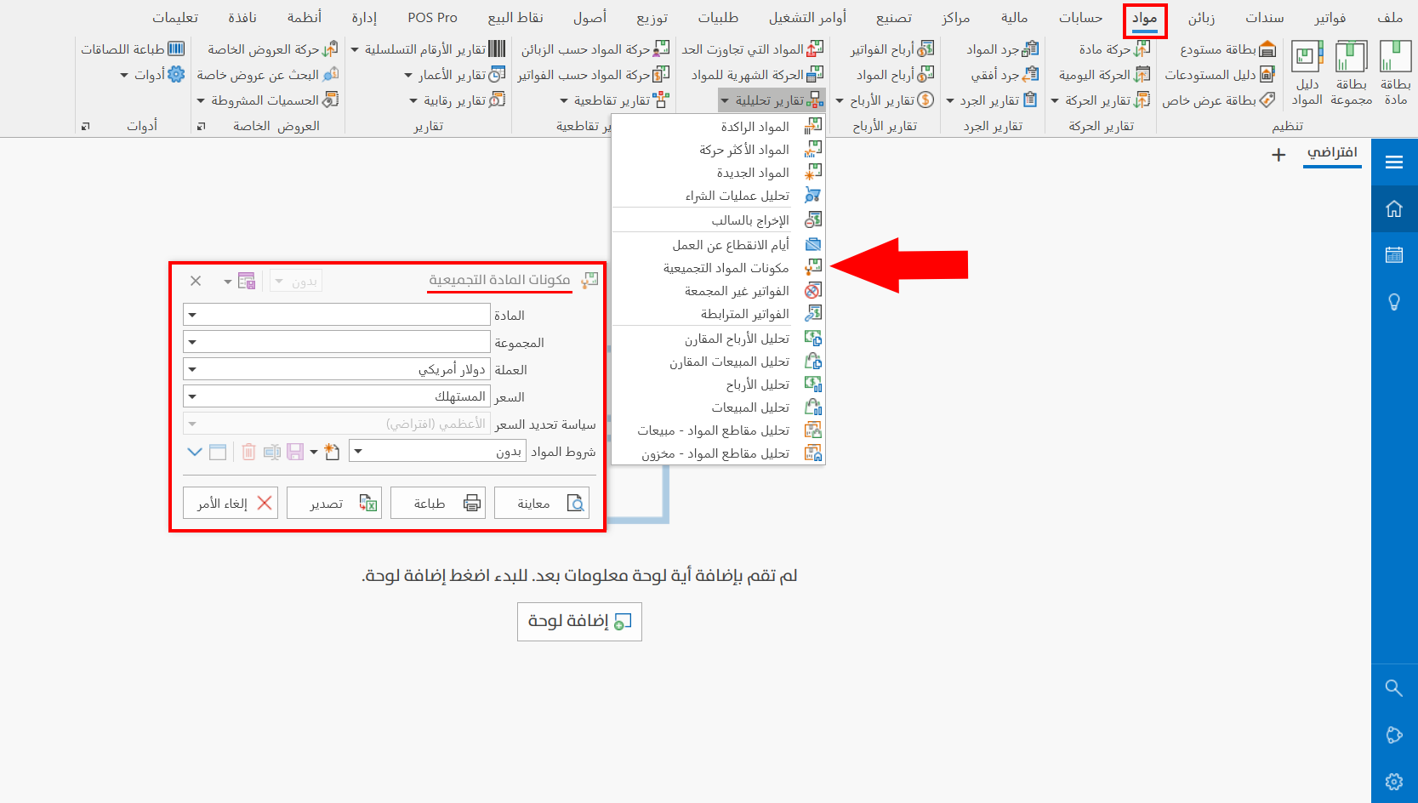Switch to the POS Pro tab
This screenshot has height=803, width=1418.
pyautogui.click(x=432, y=18)
